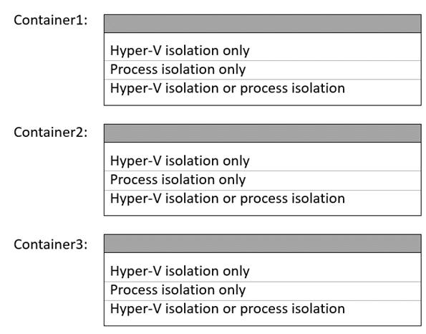426x334 pixels.
Task: Select Process isolation only for Container2
Action: coord(263,181)
